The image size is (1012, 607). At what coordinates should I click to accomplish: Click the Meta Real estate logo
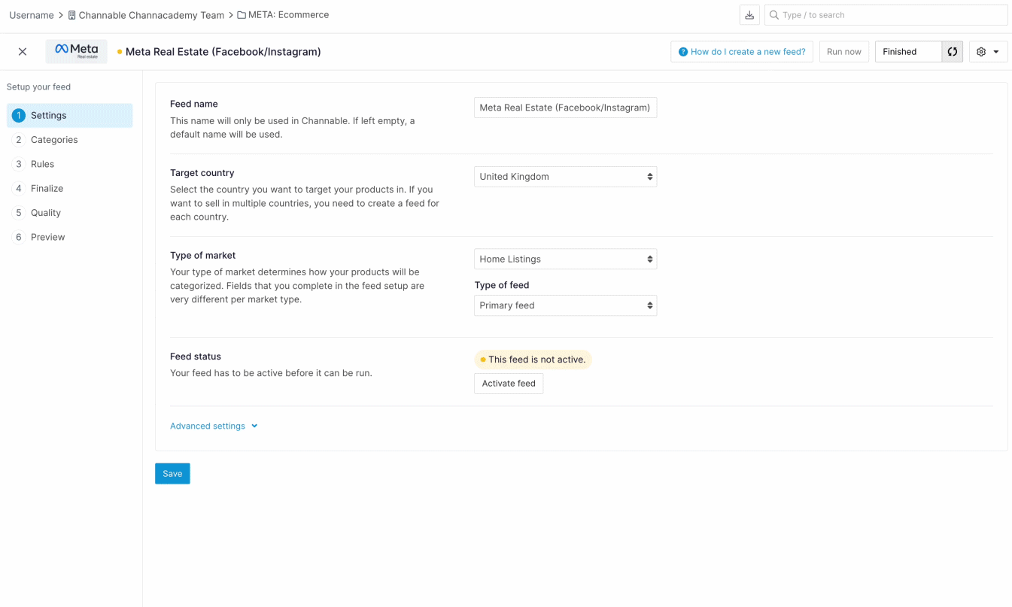point(76,51)
